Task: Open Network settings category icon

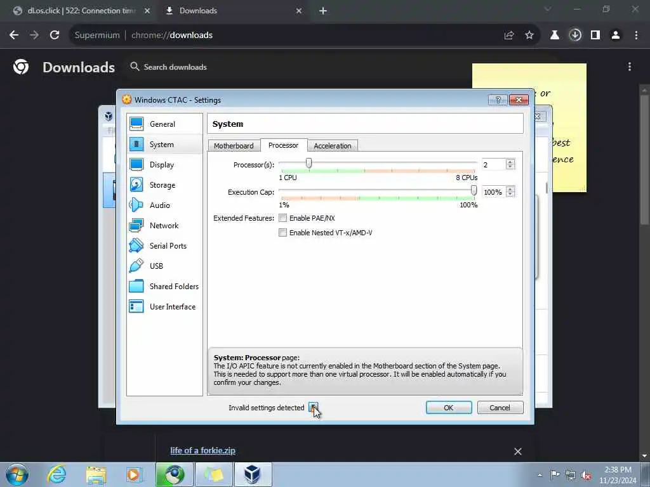Action: point(136,225)
